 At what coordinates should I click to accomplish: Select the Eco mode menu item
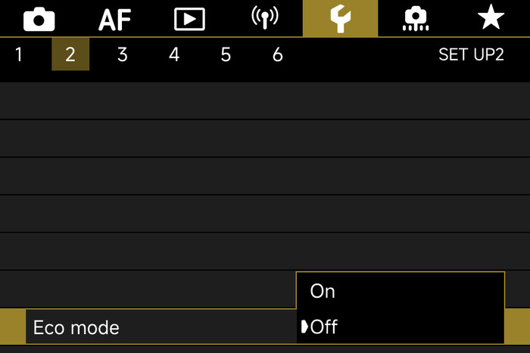tap(151, 327)
